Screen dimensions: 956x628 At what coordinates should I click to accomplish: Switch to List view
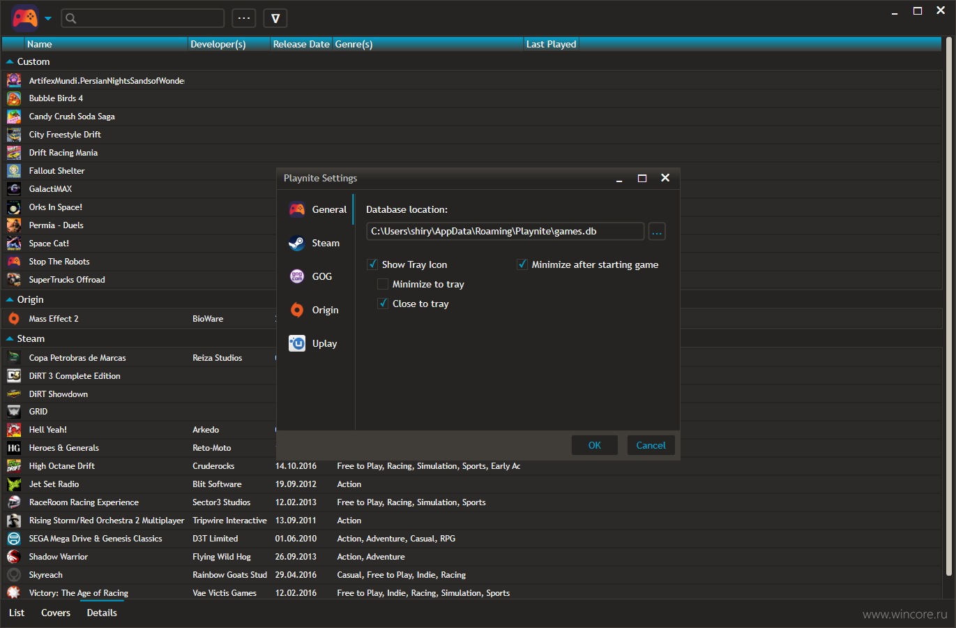(17, 613)
